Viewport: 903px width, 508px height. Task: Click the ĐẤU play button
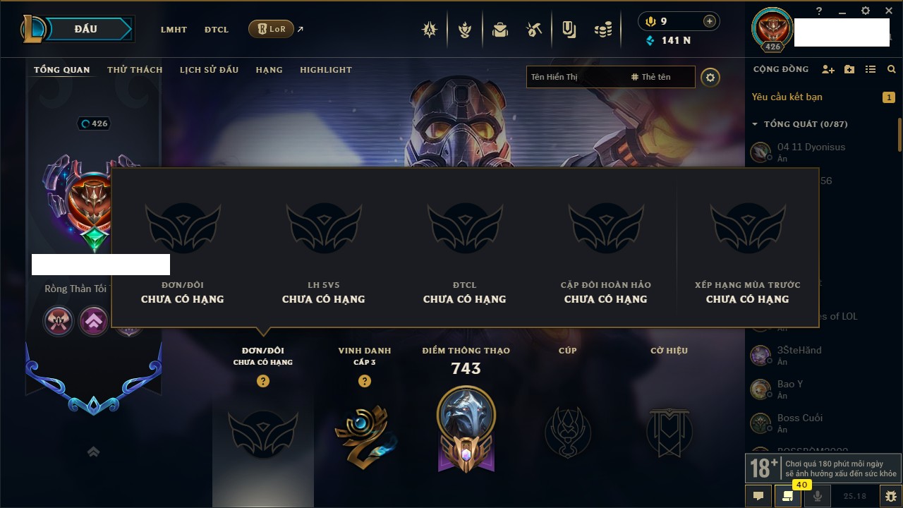[x=85, y=29]
